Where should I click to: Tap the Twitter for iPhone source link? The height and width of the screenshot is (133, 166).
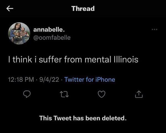pos(90,80)
